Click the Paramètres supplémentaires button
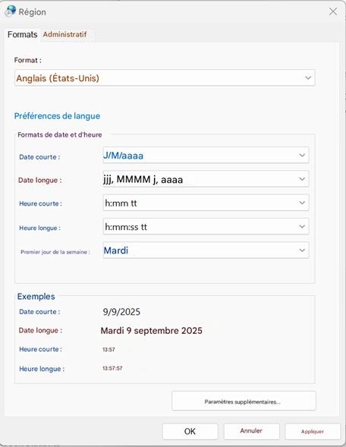The width and height of the screenshot is (346, 447). 244,401
